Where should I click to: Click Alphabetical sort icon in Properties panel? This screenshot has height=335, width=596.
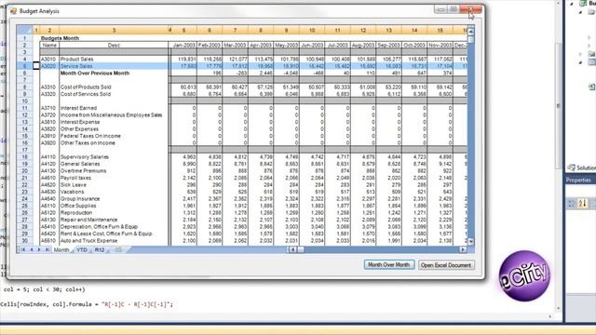click(582, 204)
